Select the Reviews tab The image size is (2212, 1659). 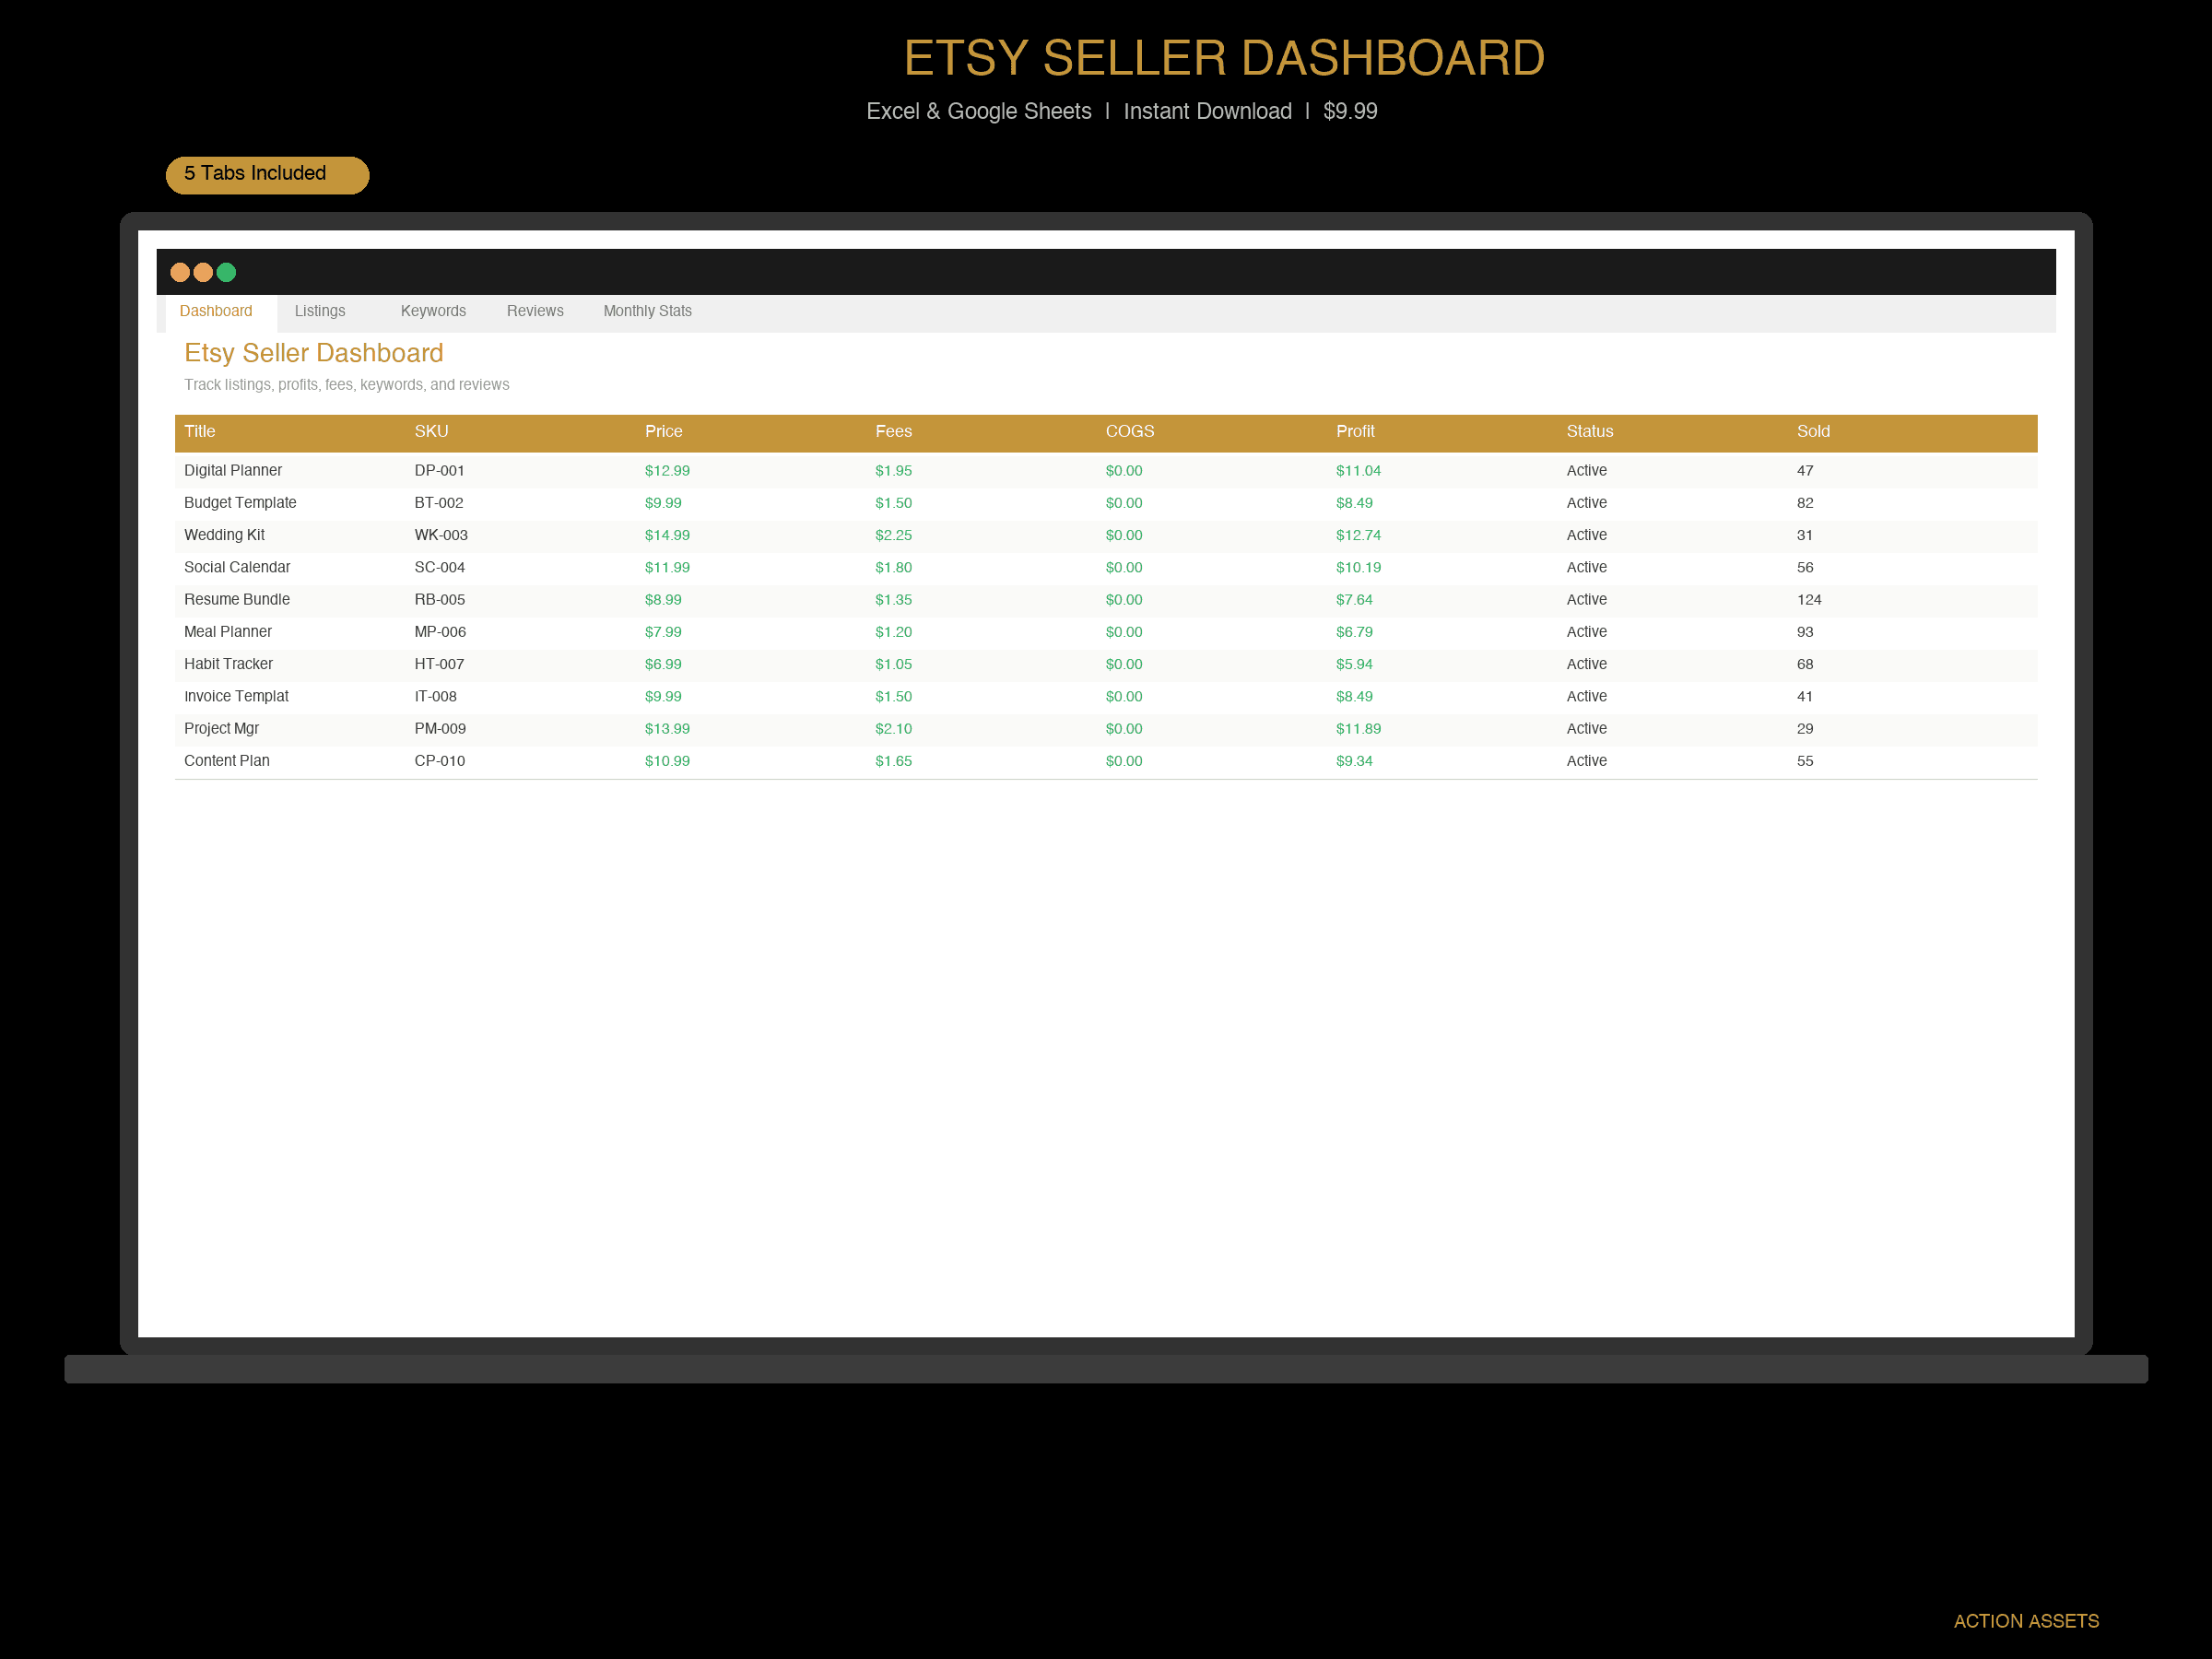tap(535, 311)
